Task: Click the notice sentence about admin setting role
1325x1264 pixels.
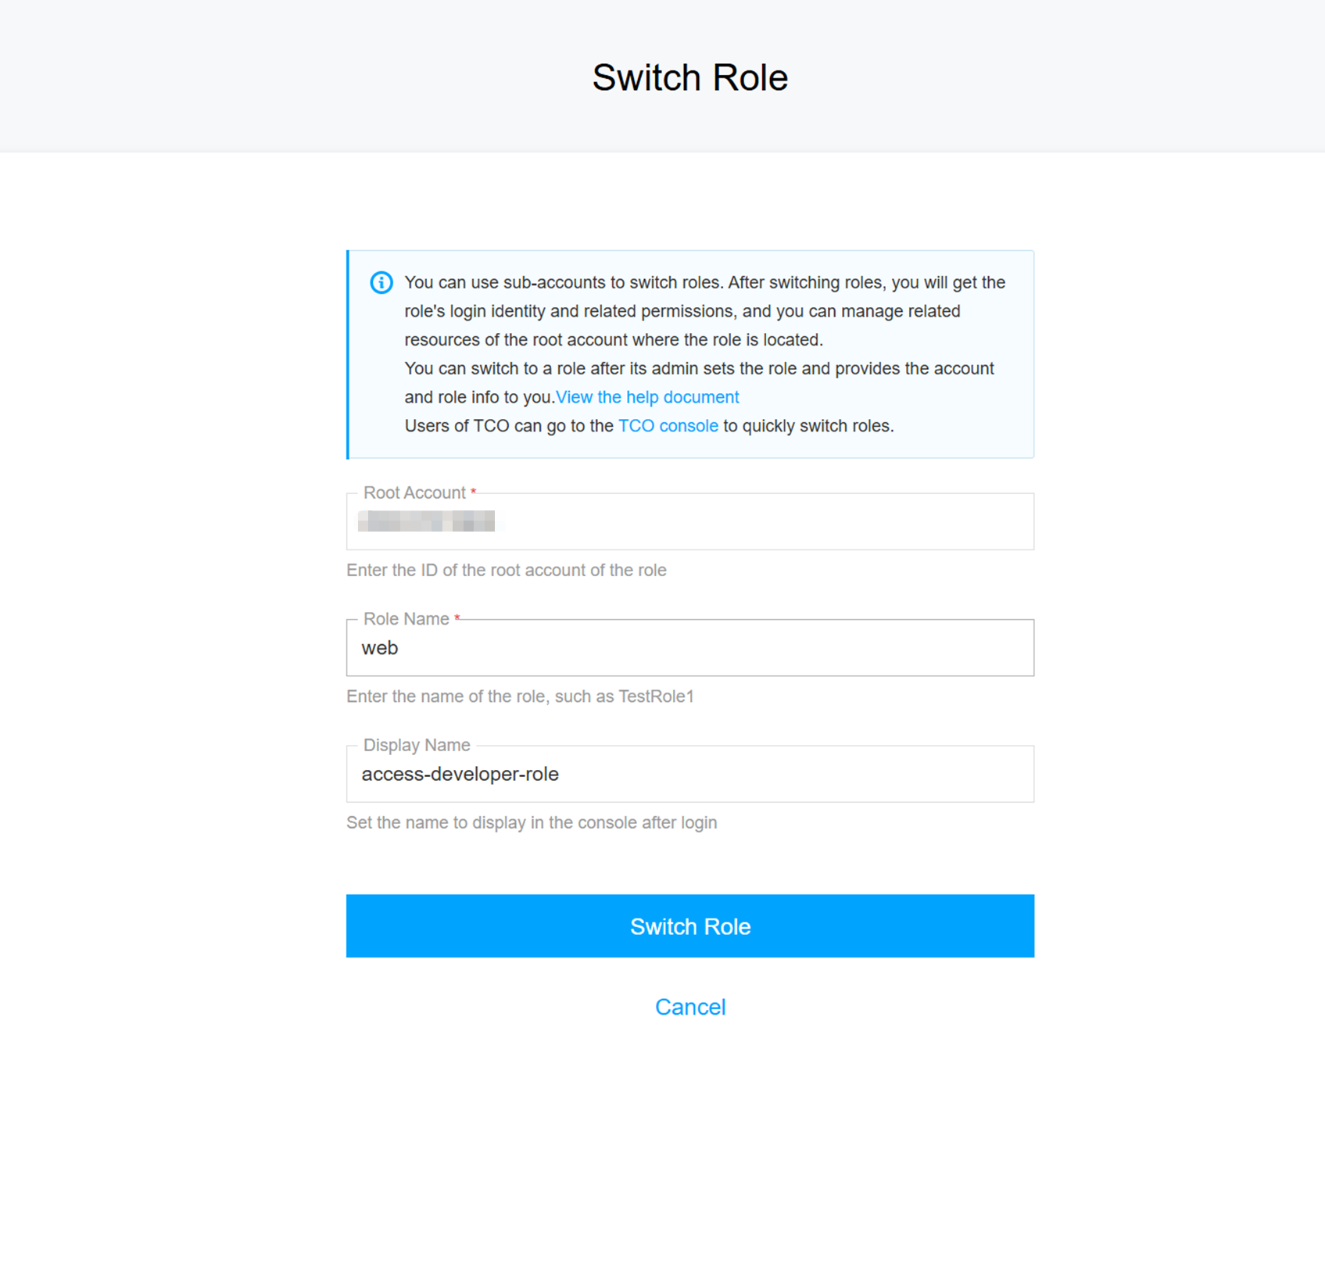Action: [699, 368]
